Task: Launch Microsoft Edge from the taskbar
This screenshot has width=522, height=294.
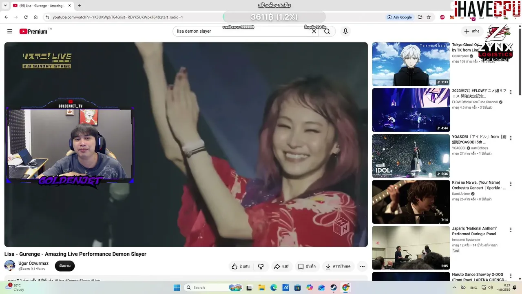Action: click(x=273, y=287)
